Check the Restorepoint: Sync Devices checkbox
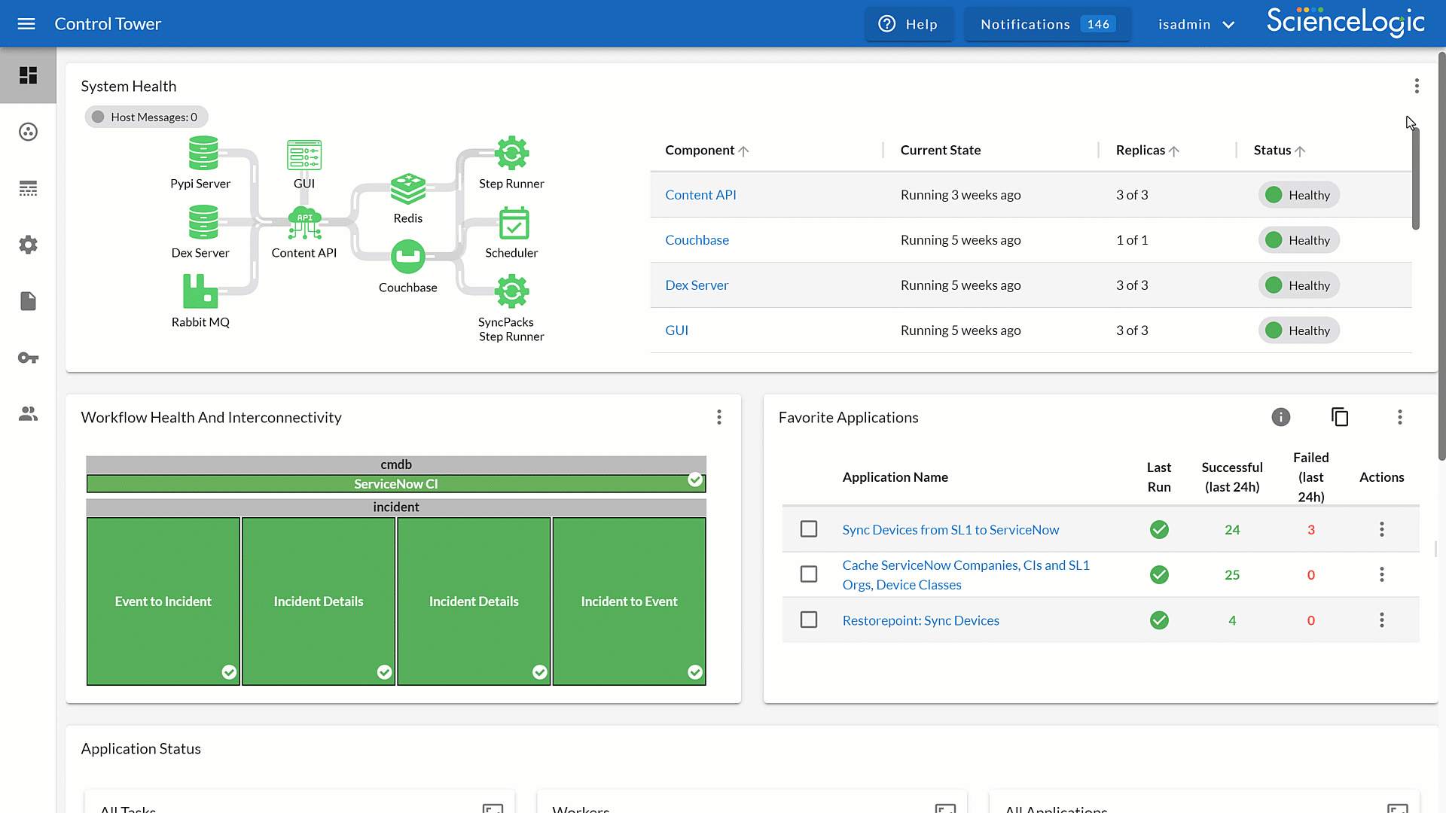 pyautogui.click(x=809, y=620)
